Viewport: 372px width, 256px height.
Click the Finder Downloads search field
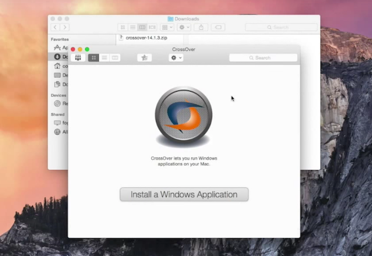(281, 27)
